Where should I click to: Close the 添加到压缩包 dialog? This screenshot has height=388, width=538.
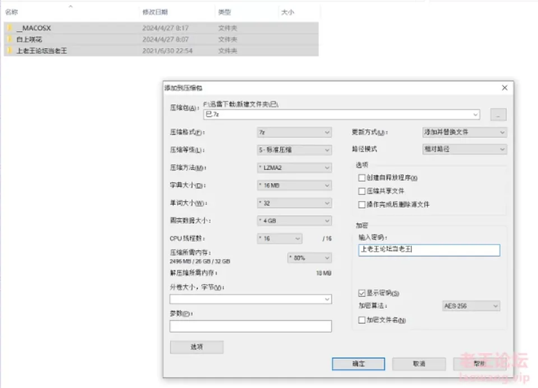point(504,88)
